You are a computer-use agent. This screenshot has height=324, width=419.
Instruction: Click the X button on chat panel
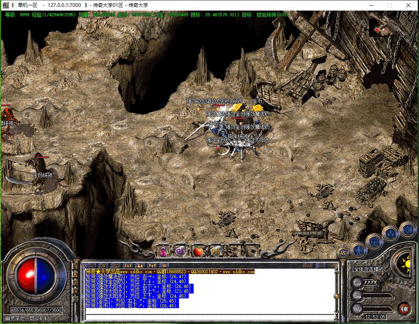(x=321, y=266)
